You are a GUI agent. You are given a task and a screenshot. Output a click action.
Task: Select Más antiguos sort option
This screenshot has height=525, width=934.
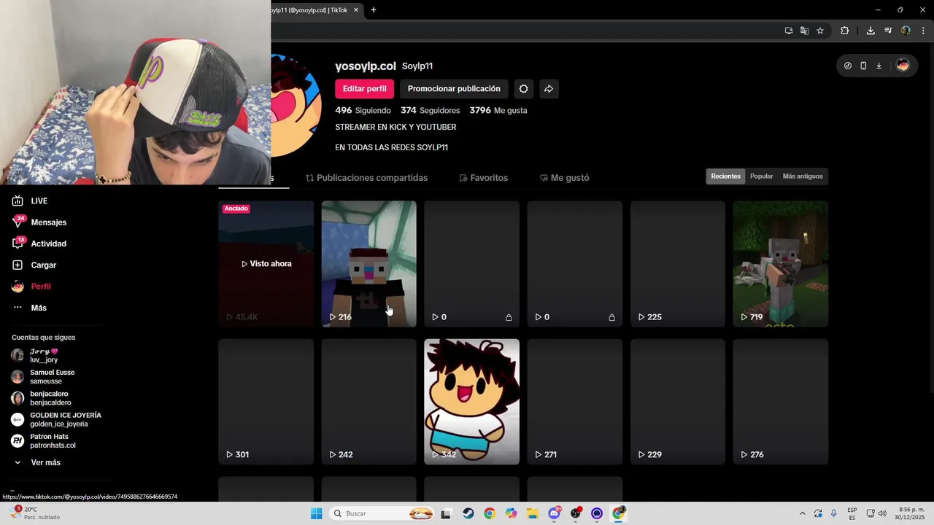click(x=802, y=176)
